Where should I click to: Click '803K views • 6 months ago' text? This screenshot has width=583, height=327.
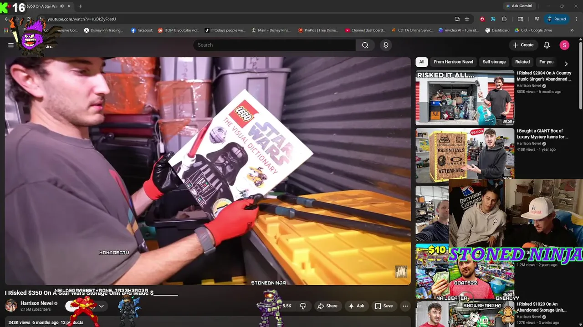coord(539,92)
